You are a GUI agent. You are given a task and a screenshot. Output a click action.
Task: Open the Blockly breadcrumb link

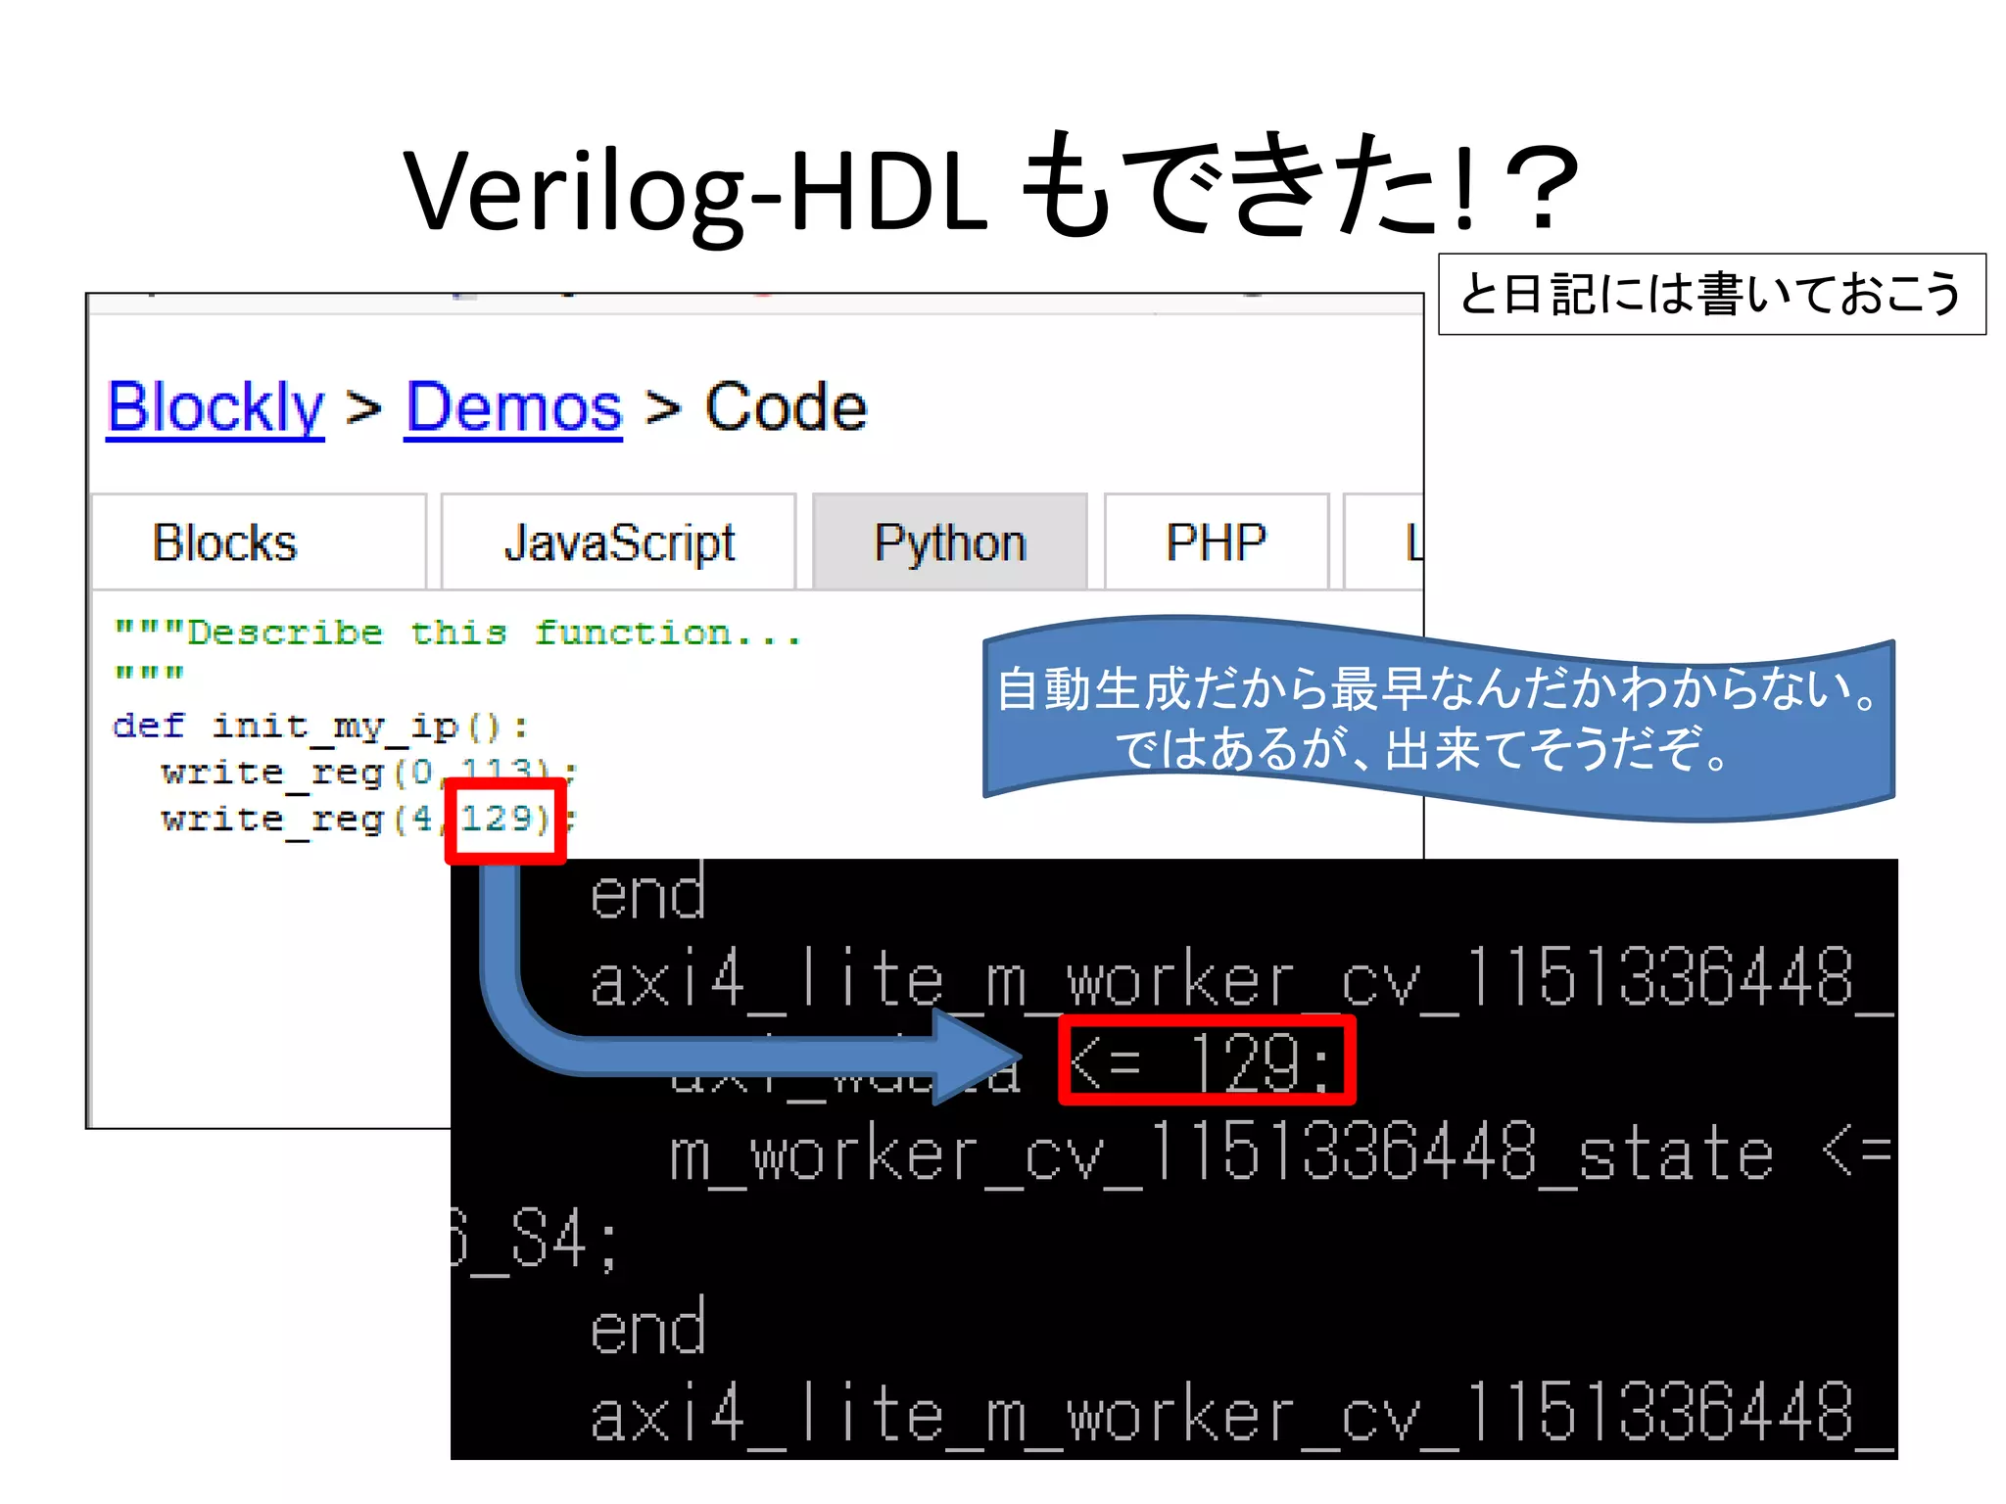pos(215,407)
